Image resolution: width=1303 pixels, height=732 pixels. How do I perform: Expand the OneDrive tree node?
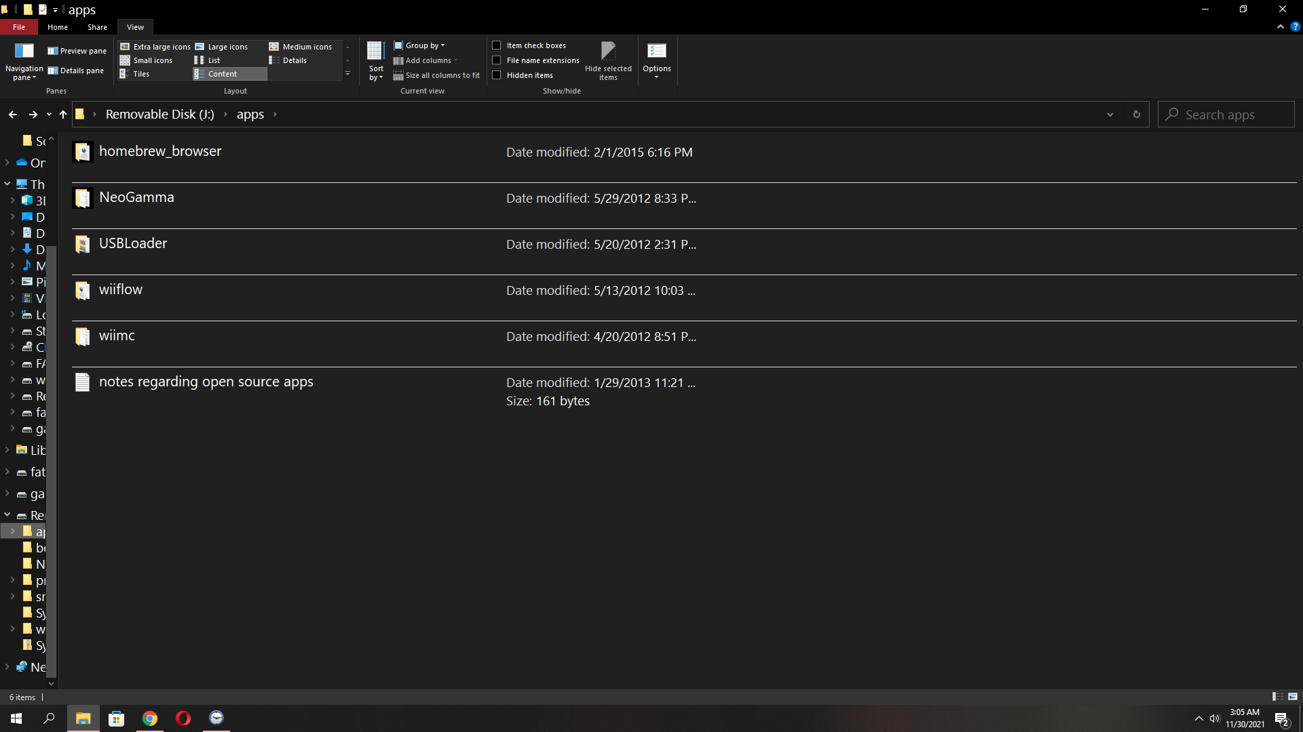click(7, 163)
